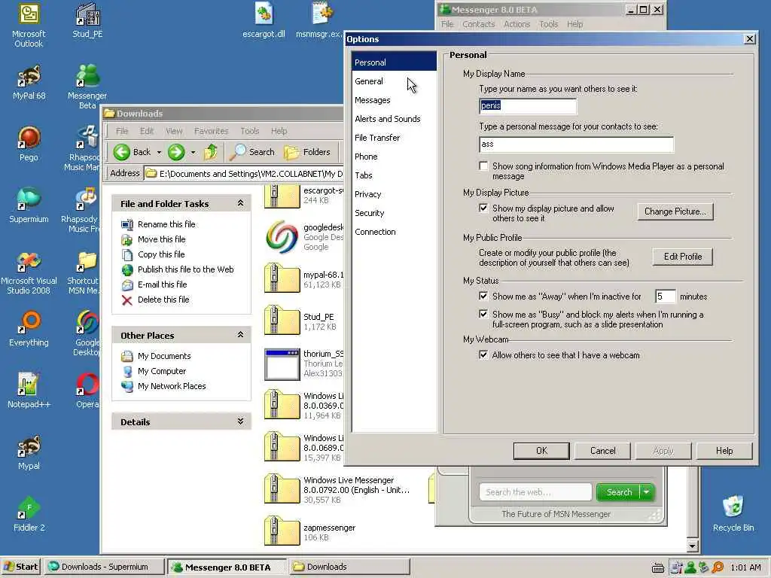Click Rename this file task
The image size is (771, 578).
point(166,224)
